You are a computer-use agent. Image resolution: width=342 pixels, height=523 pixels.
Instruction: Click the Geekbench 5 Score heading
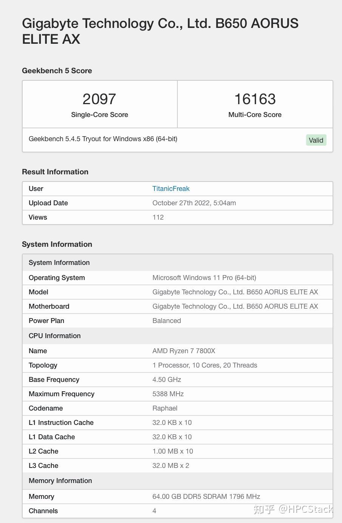coord(57,71)
